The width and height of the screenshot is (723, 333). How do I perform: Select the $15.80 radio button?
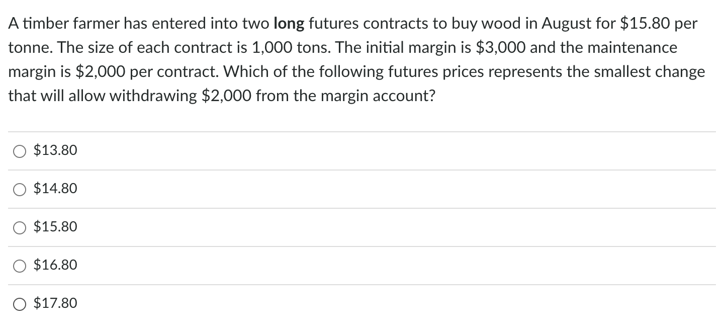[x=20, y=227]
